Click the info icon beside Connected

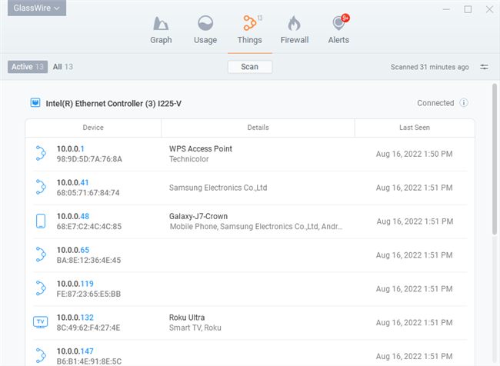pos(464,103)
